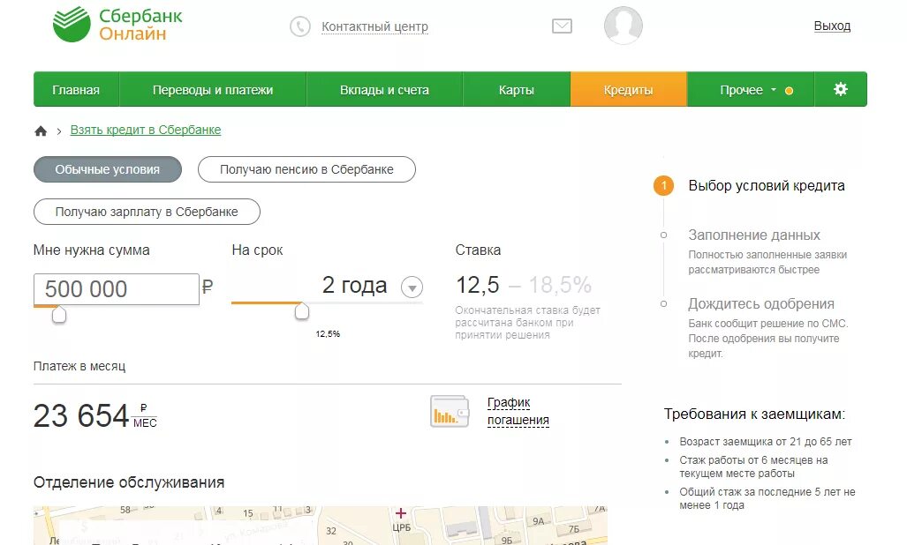Open the Кредиты tab
The height and width of the screenshot is (545, 907).
pyautogui.click(x=628, y=89)
